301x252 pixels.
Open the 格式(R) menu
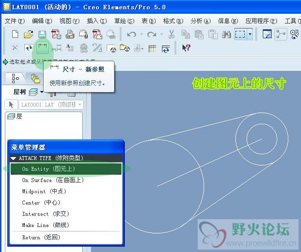click(173, 21)
